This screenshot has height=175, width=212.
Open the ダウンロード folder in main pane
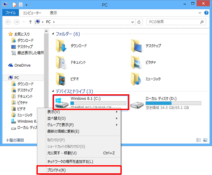[71, 46]
